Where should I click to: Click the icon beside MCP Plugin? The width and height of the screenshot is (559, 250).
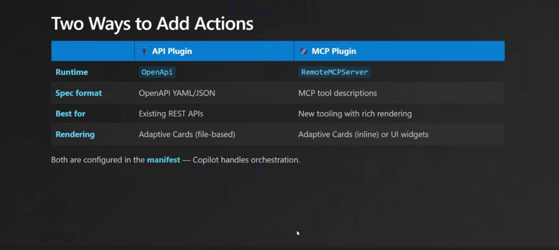303,51
